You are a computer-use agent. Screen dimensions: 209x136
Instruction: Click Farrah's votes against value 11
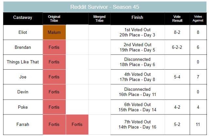(198, 124)
